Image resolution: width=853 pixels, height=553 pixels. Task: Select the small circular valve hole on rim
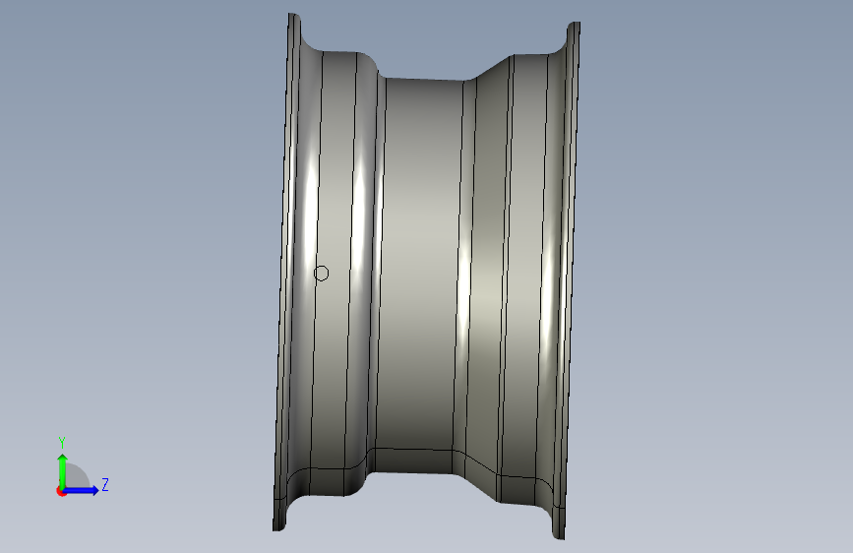(x=322, y=274)
